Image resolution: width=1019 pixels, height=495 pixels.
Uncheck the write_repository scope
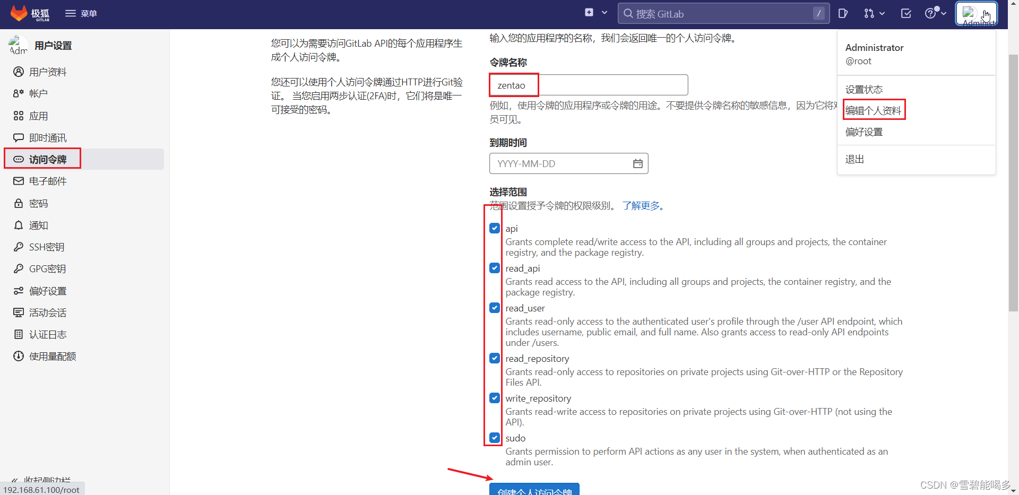[494, 398]
